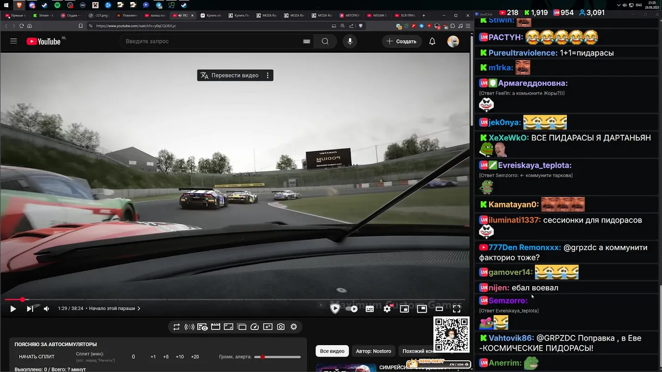Image resolution: width=662 pixels, height=372 pixels.
Task: Go to the browser home page
Action: point(29,26)
